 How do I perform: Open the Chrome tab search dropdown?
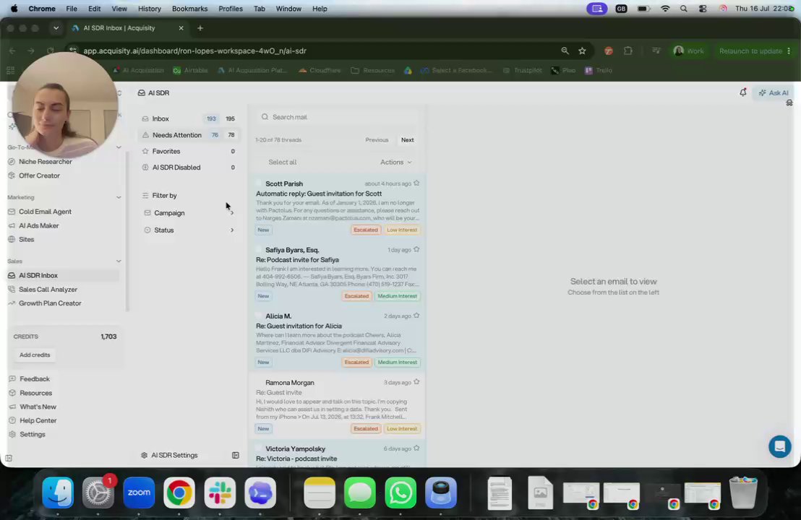56,28
